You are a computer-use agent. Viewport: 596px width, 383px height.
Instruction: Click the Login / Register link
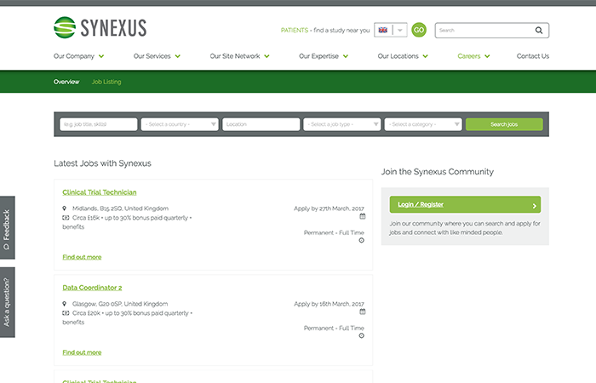click(x=421, y=204)
